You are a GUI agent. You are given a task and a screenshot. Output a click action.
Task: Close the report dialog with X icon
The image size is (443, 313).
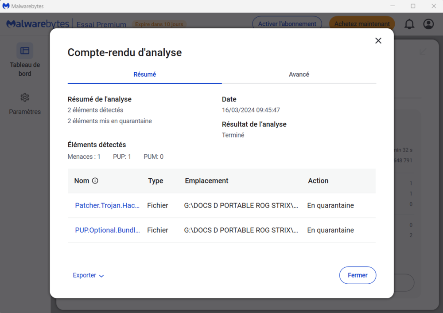point(378,41)
